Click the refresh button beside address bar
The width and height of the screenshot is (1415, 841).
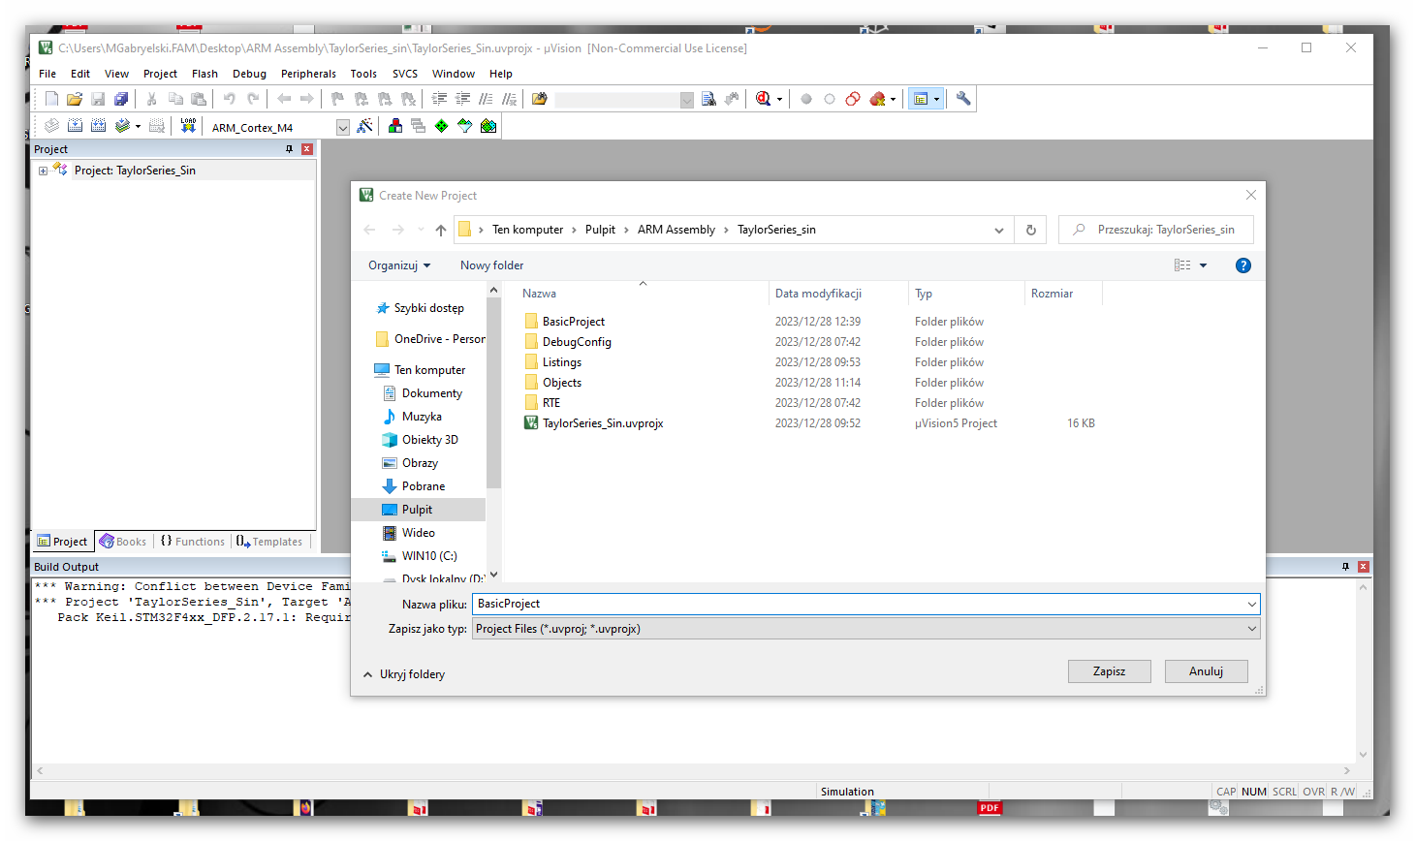point(1031,230)
